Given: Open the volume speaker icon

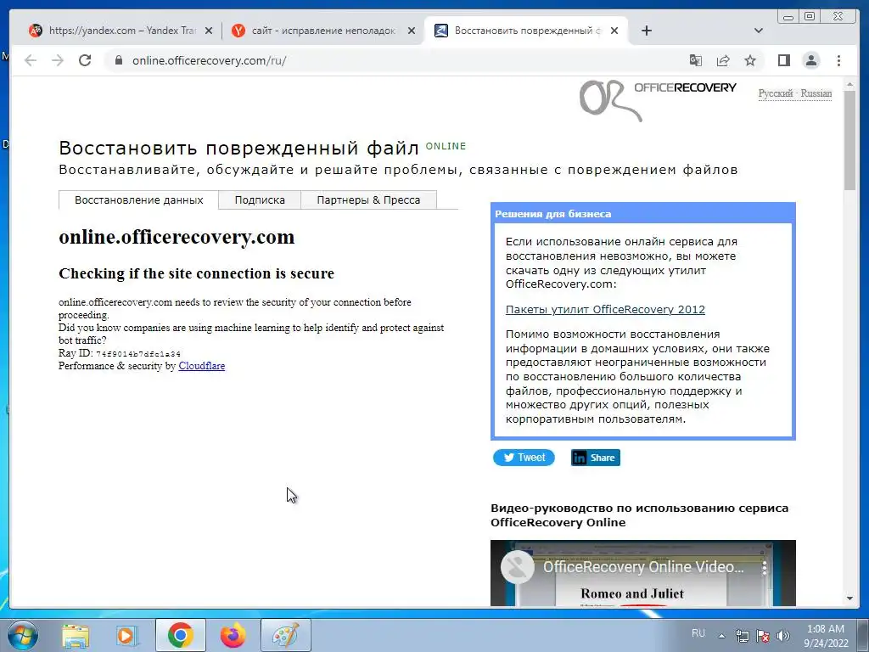Looking at the screenshot, I should point(783,636).
